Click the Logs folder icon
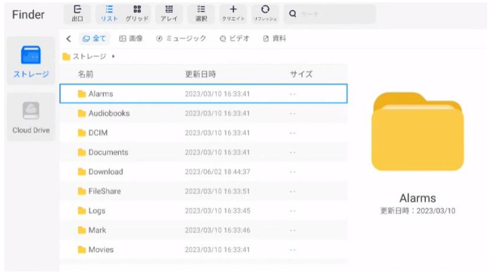This screenshot has width=502, height=275. (x=82, y=211)
